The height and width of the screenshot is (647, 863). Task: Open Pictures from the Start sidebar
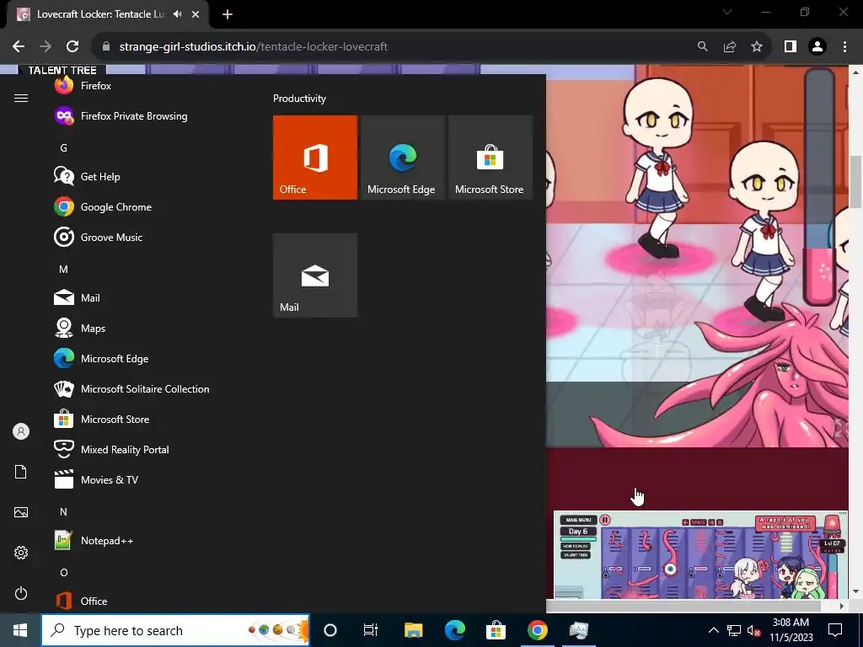point(21,512)
